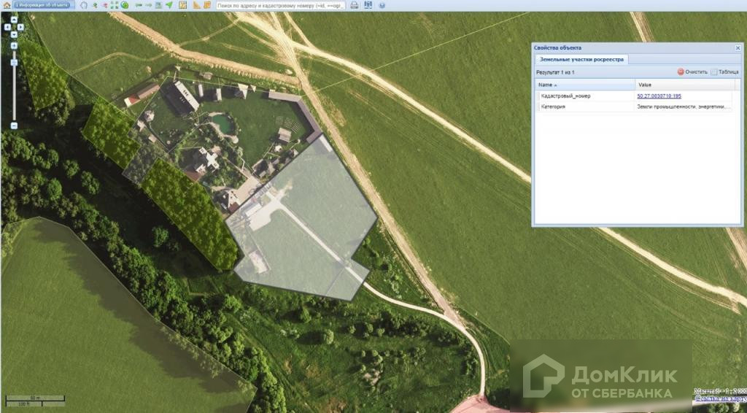
Task: Click the 'Очистить' button
Action: coord(692,72)
